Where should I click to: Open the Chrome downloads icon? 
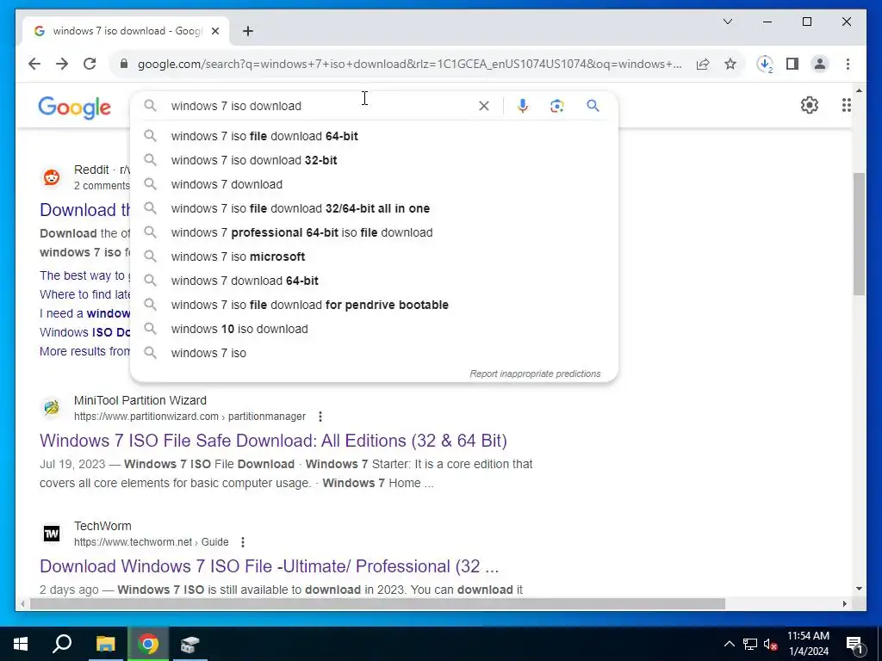point(765,64)
